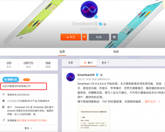Open the 坚果手机 R1 source link
The width and height of the screenshot is (165, 132).
coord(104,79)
